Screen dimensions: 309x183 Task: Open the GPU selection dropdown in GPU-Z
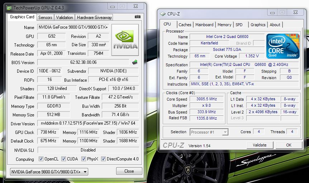click(49, 172)
